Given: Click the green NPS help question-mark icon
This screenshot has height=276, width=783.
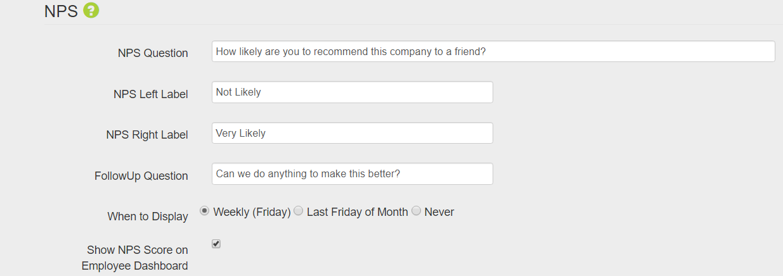Looking at the screenshot, I should (x=91, y=11).
